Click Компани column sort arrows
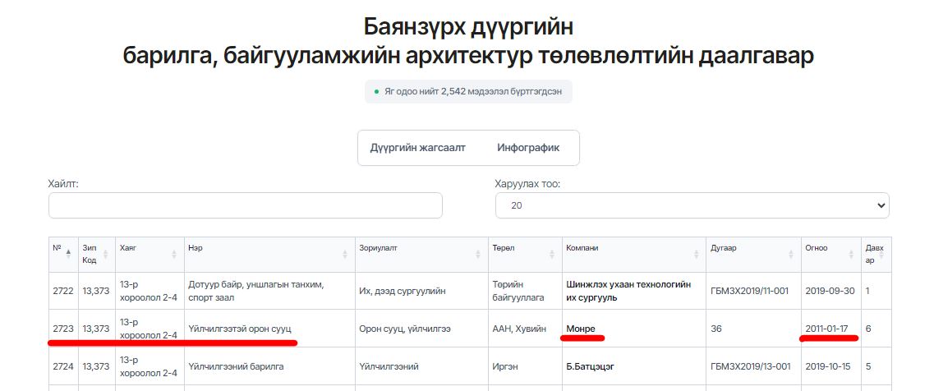The height and width of the screenshot is (391, 934). [x=696, y=254]
